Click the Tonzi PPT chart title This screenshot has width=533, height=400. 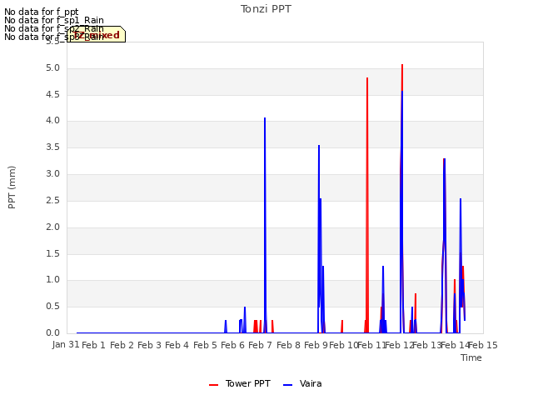tap(266, 9)
